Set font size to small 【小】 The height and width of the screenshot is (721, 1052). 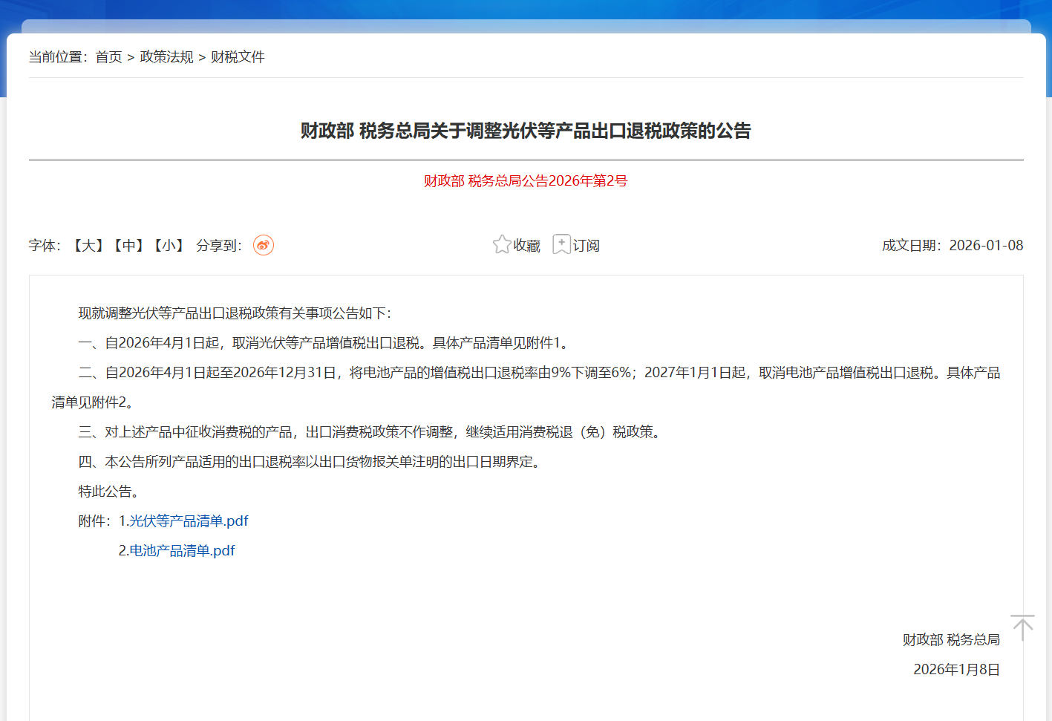point(169,246)
